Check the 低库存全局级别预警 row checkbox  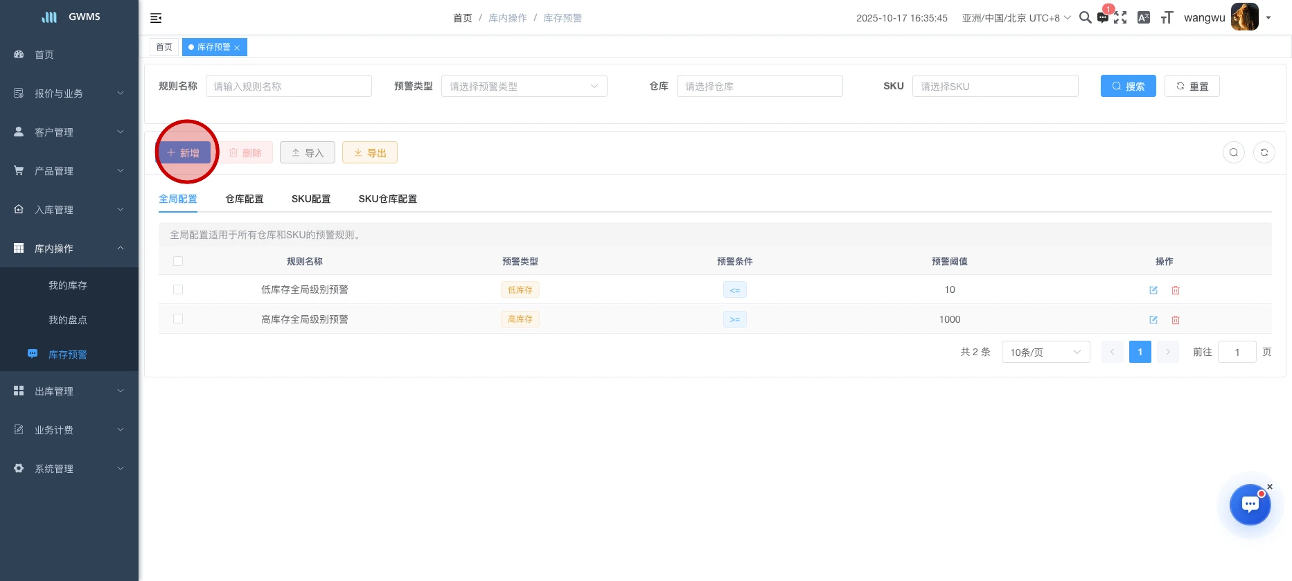[178, 289]
